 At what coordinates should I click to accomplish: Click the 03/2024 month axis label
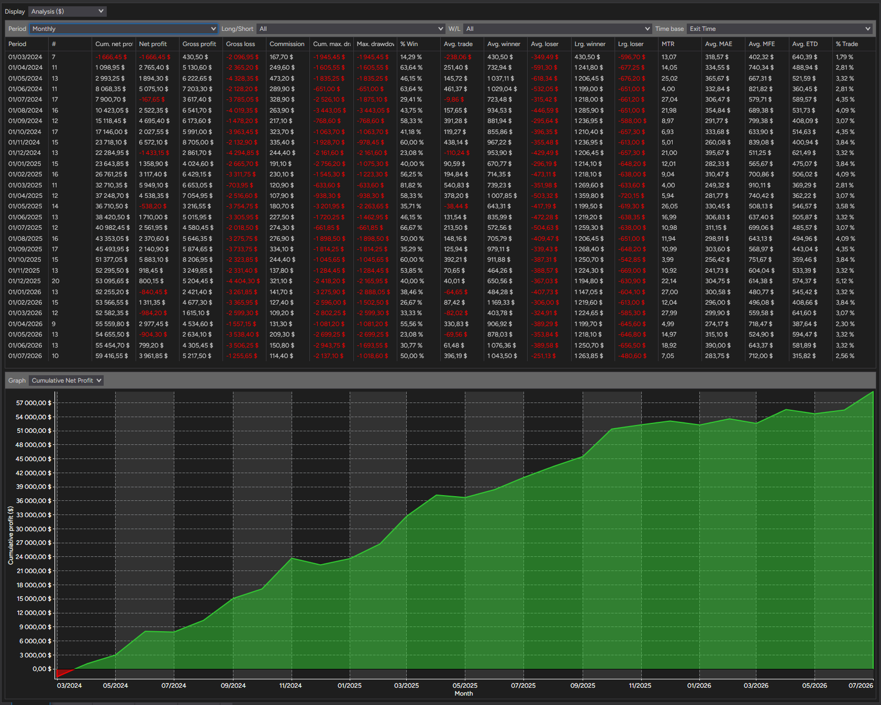(70, 686)
